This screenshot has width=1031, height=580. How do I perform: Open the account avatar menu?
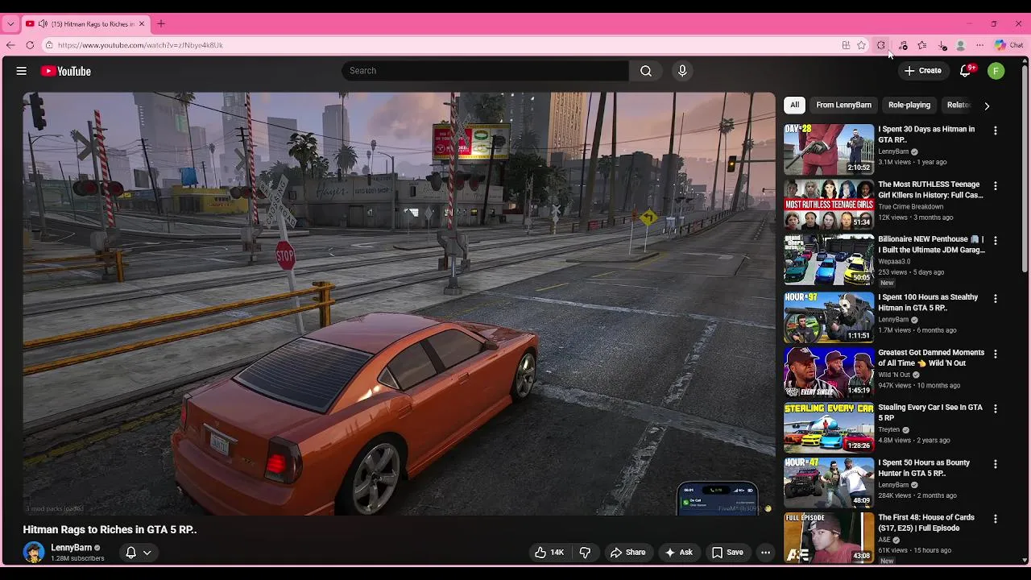click(996, 71)
